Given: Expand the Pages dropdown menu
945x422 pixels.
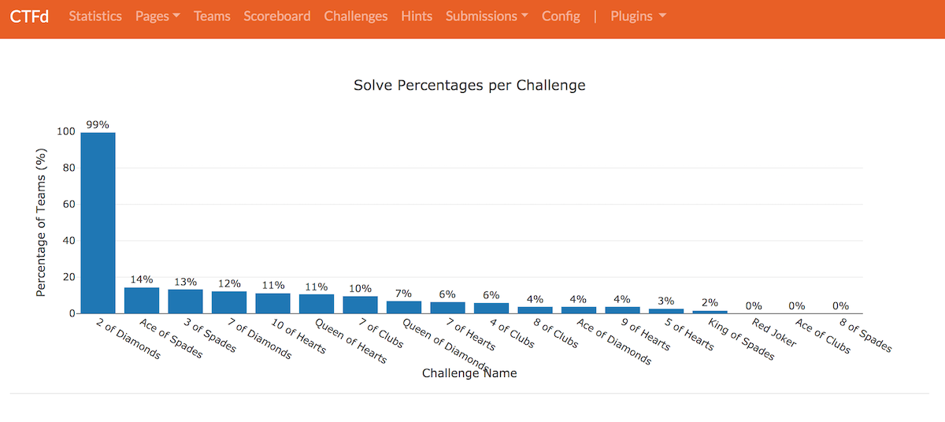Looking at the screenshot, I should (x=157, y=16).
